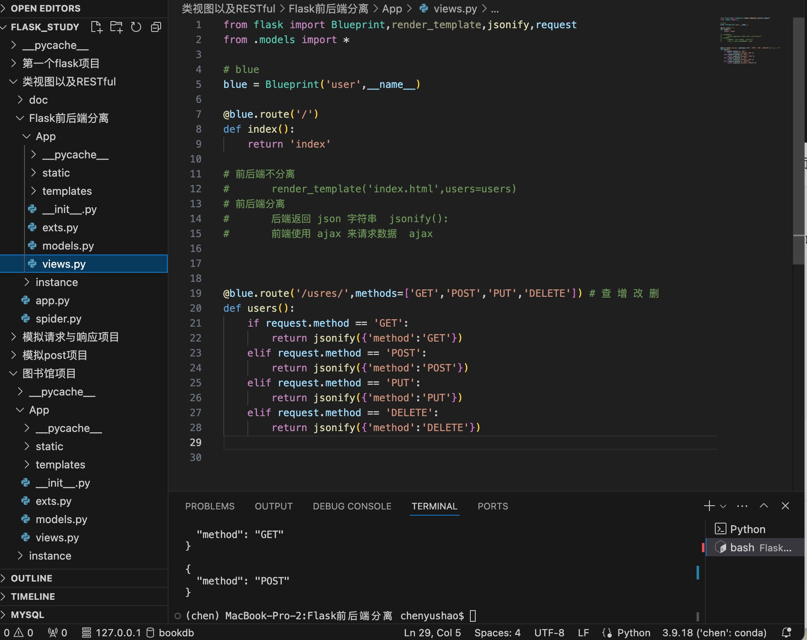Click the editor vertical scrollbar thumb
This screenshot has height=640, width=807.
click(x=799, y=141)
